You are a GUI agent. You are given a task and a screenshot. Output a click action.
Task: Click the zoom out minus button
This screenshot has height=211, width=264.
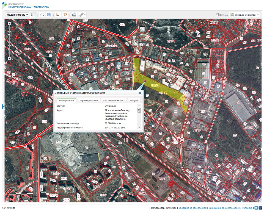[x=9, y=59]
